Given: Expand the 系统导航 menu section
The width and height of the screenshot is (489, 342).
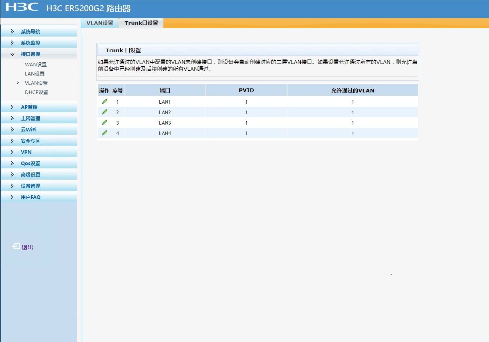Looking at the screenshot, I should point(31,32).
